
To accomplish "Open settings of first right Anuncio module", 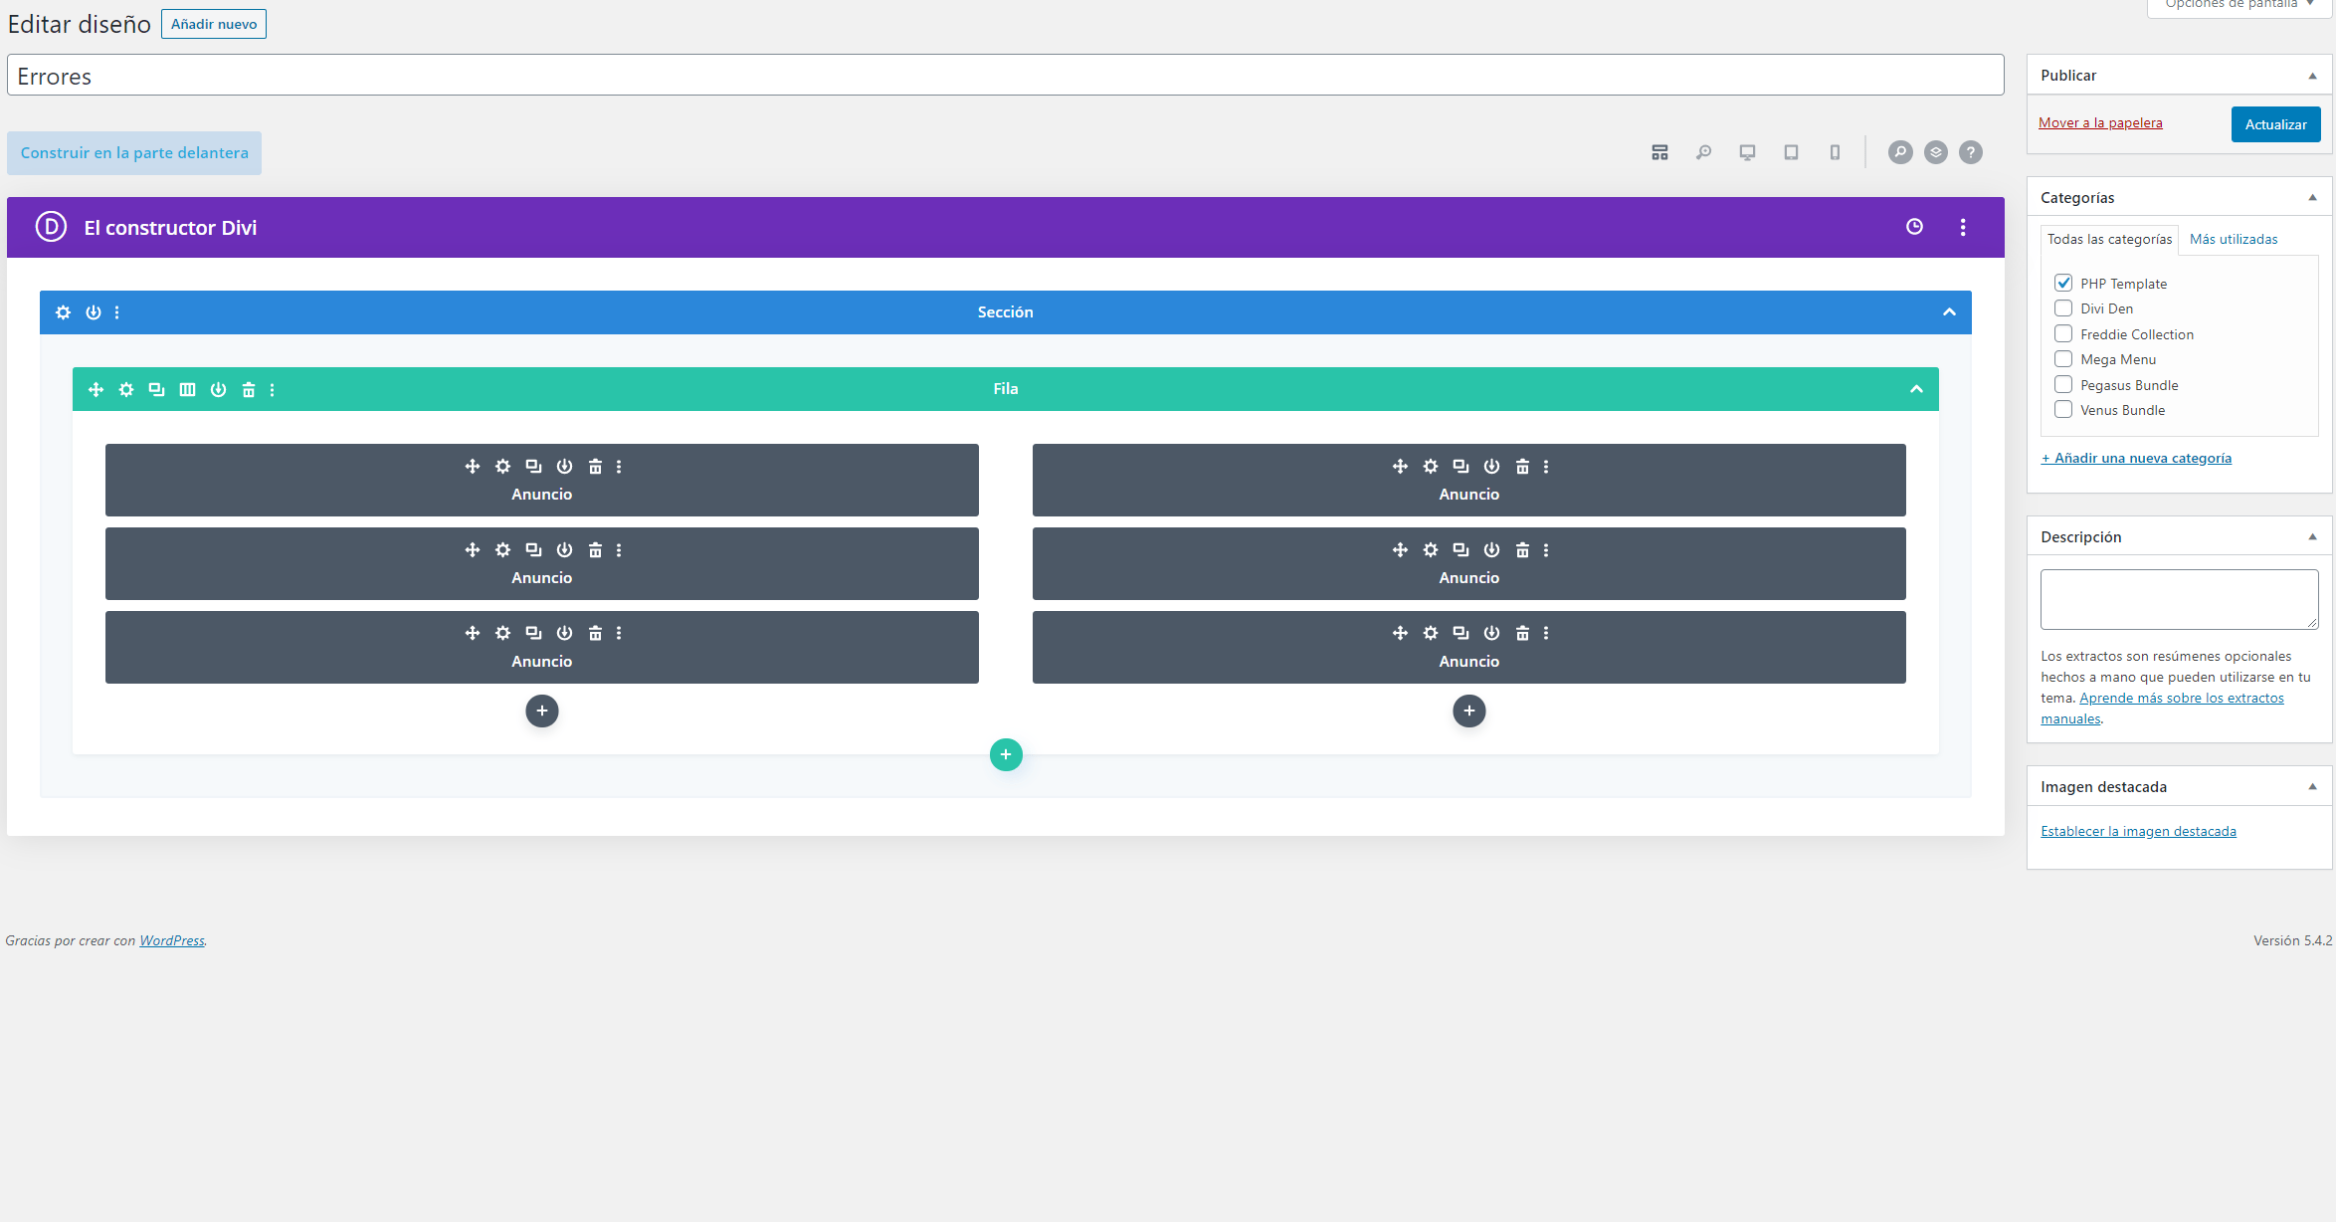I will tap(1431, 466).
